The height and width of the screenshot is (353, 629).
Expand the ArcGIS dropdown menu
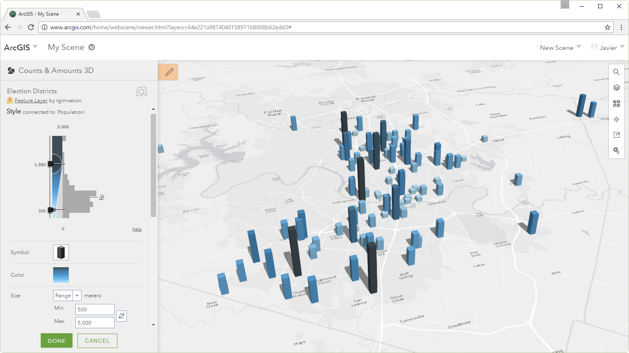(21, 47)
